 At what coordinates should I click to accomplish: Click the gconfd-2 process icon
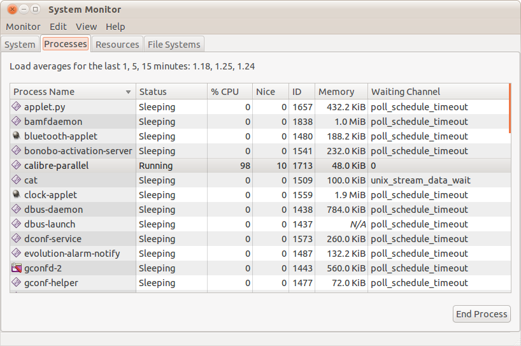(x=17, y=268)
